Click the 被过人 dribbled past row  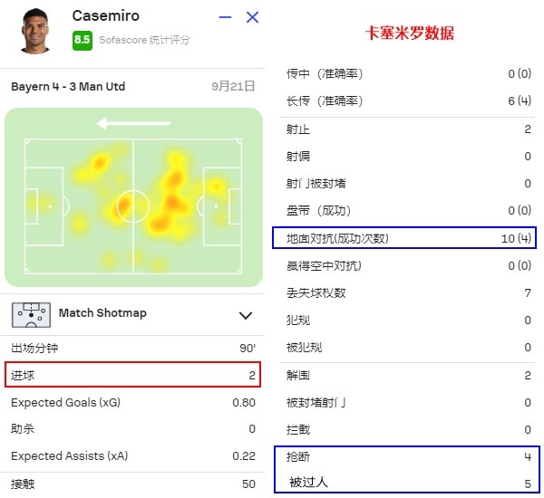(x=408, y=483)
